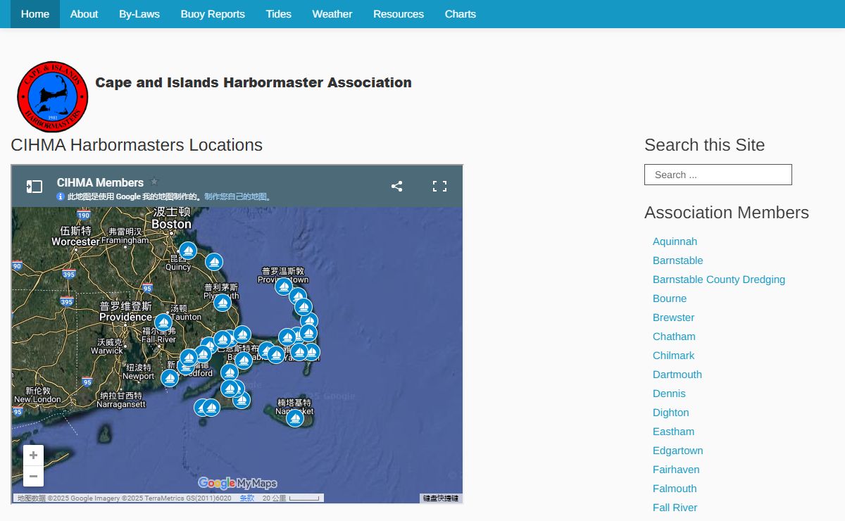Screen dimensions: 845x521
Task: Select the sailboat marker at Provincetown
Action: (284, 287)
